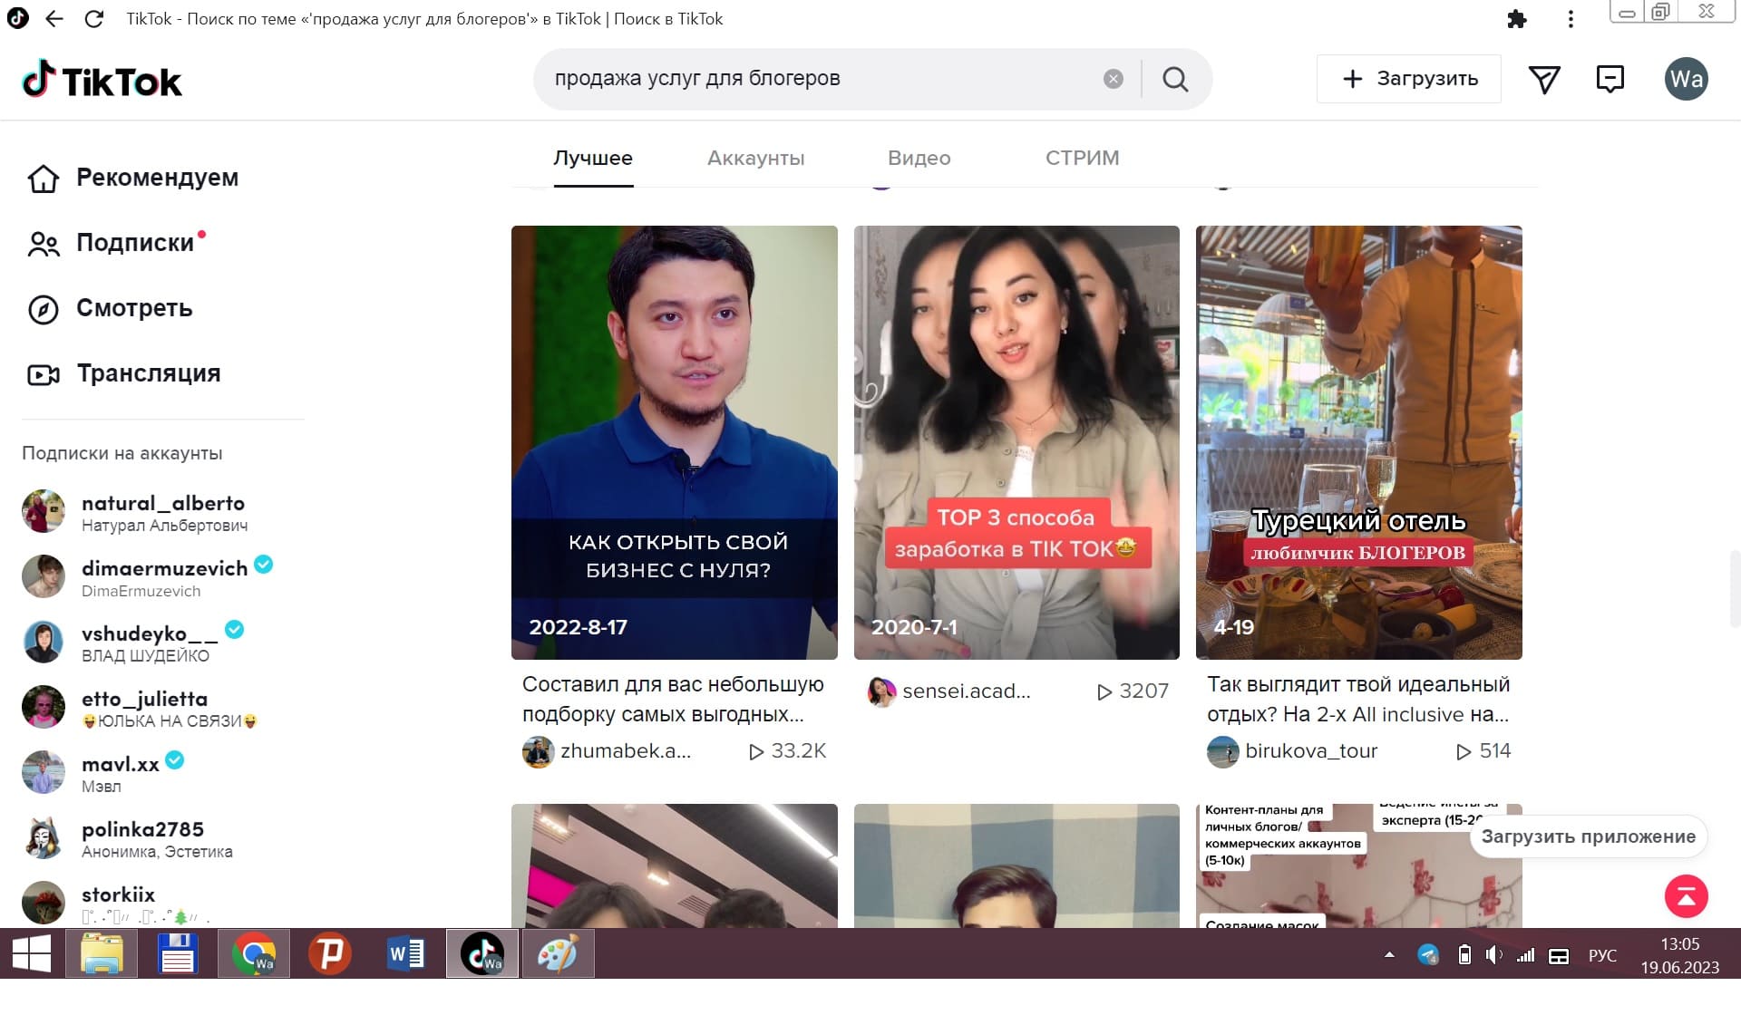Select the СТРИМ tab

point(1082,158)
